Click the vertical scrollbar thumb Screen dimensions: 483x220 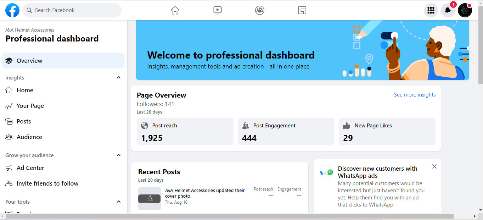coord(481,45)
